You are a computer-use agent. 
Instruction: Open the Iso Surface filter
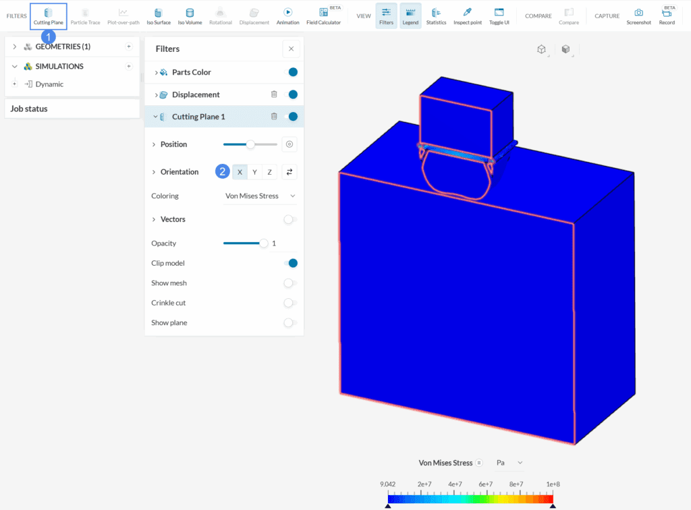point(158,15)
